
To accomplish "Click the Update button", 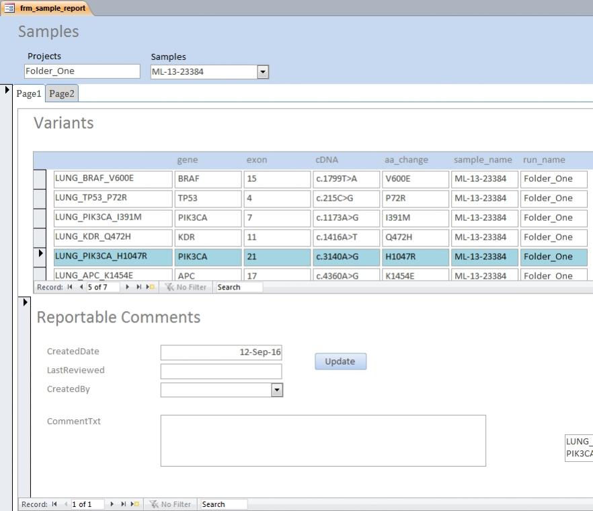I will (x=340, y=362).
